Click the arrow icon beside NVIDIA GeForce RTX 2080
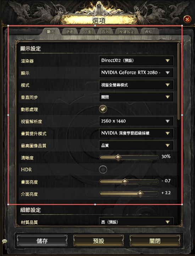 click(167, 73)
